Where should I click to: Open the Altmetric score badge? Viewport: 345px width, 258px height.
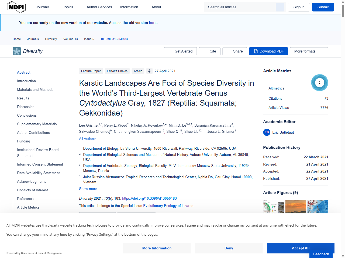320,83
